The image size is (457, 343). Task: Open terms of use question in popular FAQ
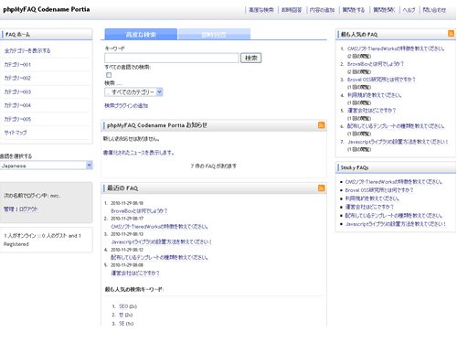(375, 95)
